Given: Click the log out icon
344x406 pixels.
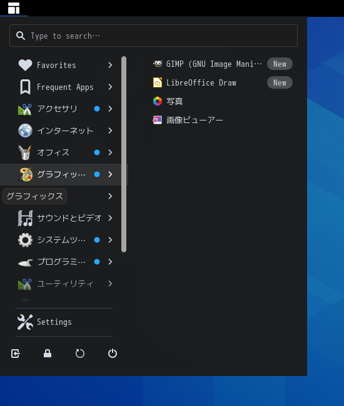Looking at the screenshot, I should [15, 354].
